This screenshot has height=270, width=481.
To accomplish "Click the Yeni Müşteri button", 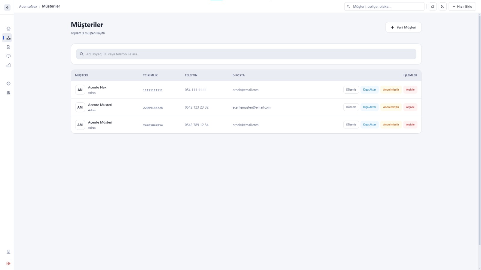I will click(x=403, y=27).
